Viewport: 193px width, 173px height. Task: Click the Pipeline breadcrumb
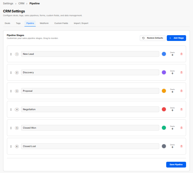[35, 3]
